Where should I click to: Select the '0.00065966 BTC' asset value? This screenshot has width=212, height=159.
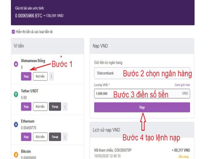pos(29,16)
